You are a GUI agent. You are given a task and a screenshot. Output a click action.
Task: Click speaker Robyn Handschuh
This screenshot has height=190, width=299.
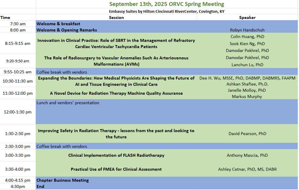[x=247, y=30]
